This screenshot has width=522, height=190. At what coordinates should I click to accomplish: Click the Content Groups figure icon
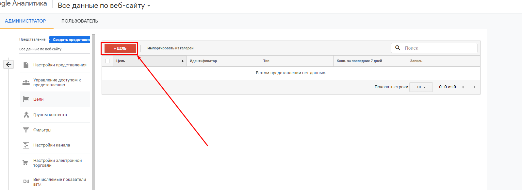tap(26, 115)
